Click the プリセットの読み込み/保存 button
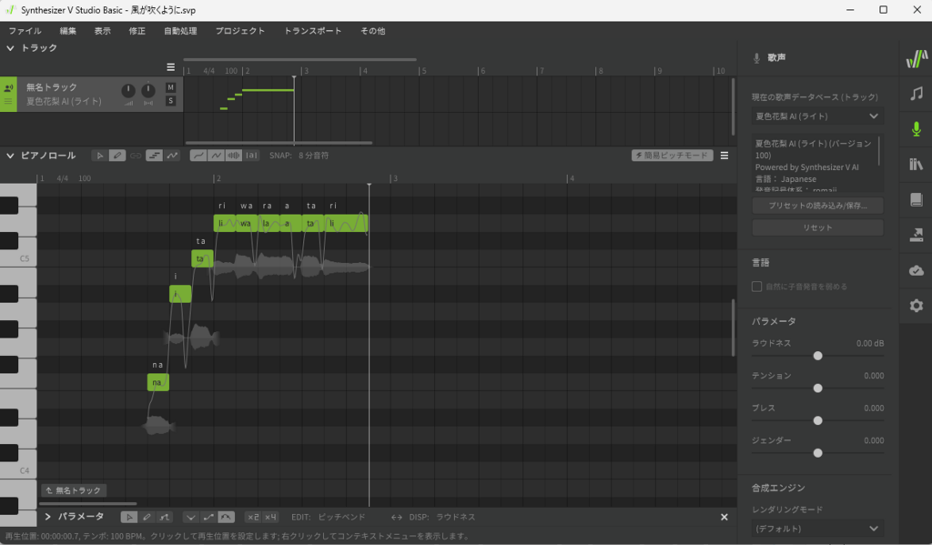932x545 pixels. pyautogui.click(x=816, y=206)
